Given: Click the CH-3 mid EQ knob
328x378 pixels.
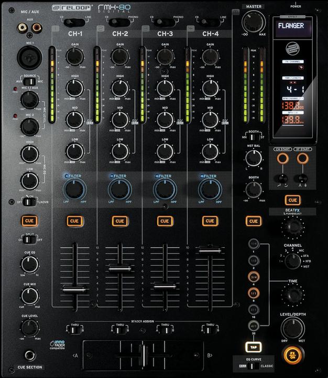Looking at the screenshot, I should click(x=165, y=120).
